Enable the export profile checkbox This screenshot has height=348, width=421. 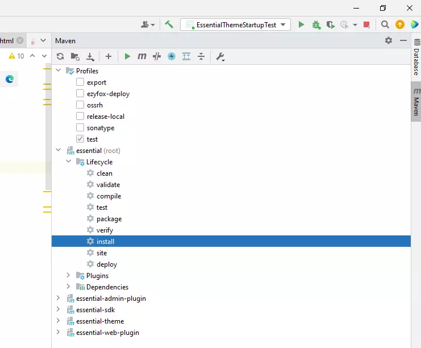click(x=80, y=82)
